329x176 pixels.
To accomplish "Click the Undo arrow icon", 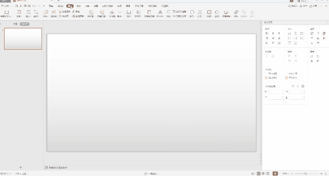I will pyautogui.click(x=34, y=6).
